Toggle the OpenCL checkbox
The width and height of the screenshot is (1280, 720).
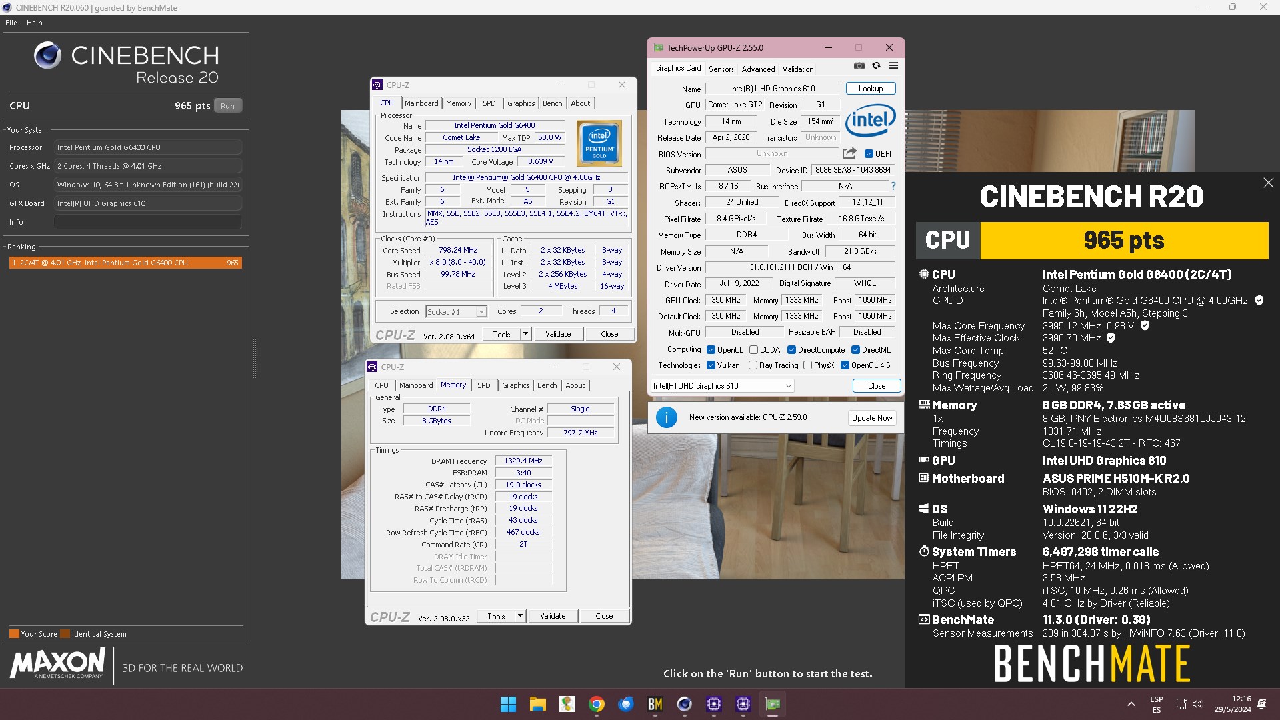coord(711,350)
